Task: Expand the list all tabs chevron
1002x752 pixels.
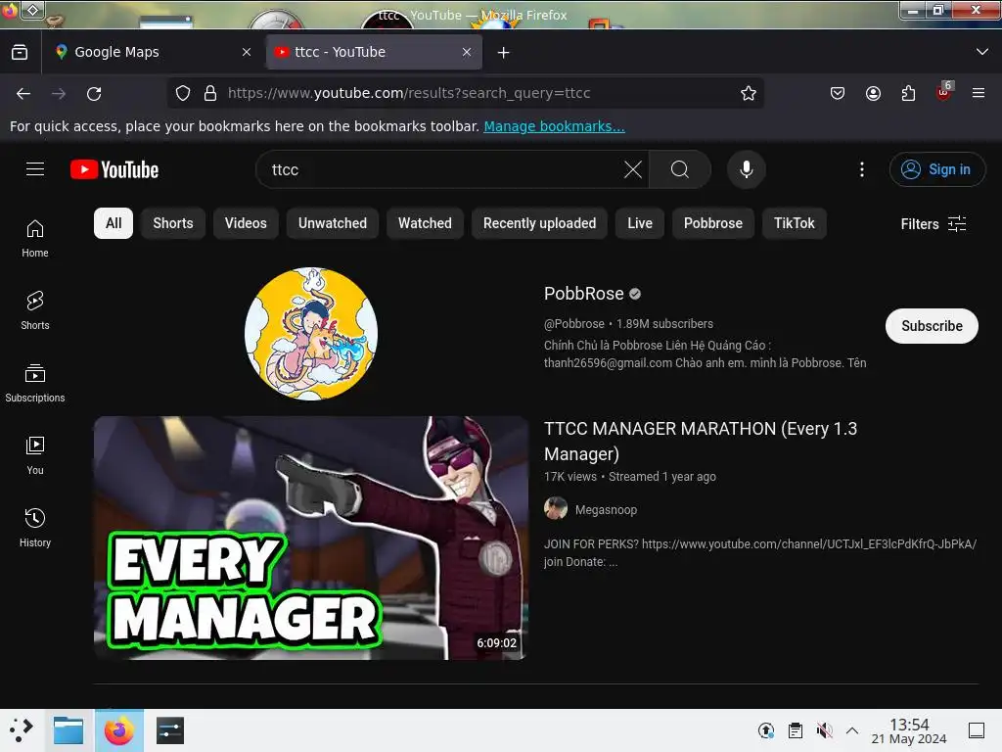Action: point(982,52)
